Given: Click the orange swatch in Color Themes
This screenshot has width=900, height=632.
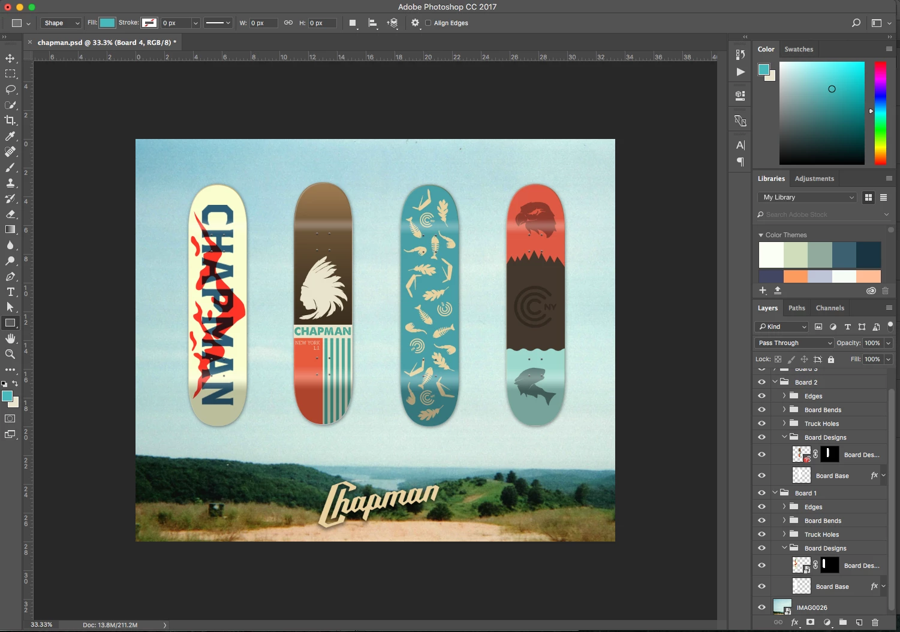Looking at the screenshot, I should coord(795,276).
